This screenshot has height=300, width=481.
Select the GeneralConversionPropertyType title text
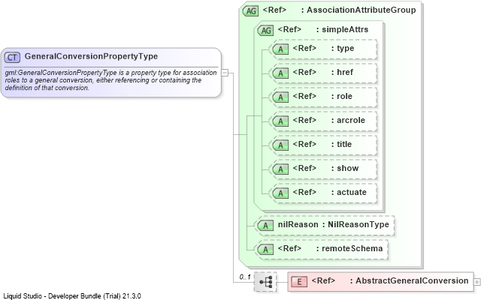[91, 56]
